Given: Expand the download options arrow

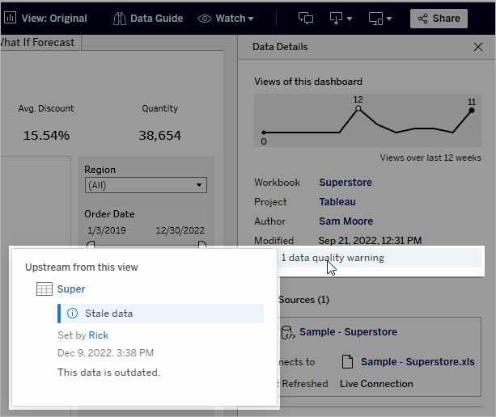Looking at the screenshot, I should (x=350, y=19).
